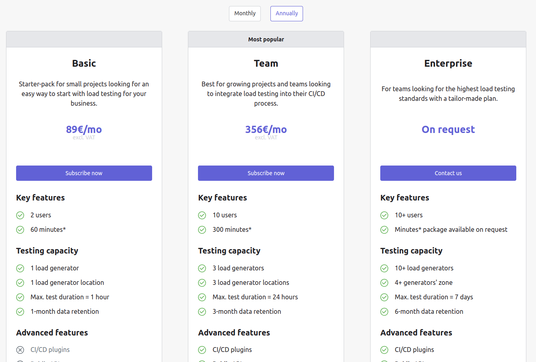This screenshot has height=362, width=536.
Task: Click the Enterprise plan heading
Action: click(x=448, y=63)
